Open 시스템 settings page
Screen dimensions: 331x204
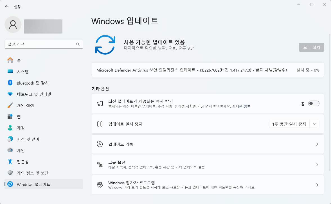coord(44,72)
